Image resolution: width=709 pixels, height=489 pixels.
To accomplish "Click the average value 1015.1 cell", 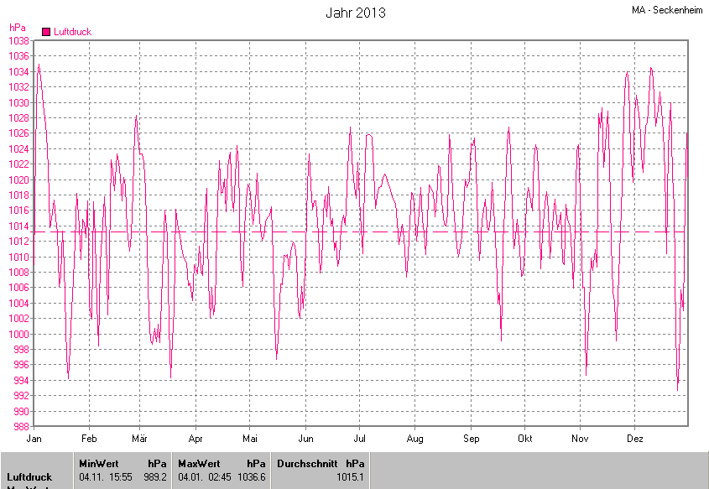I will 350,476.
